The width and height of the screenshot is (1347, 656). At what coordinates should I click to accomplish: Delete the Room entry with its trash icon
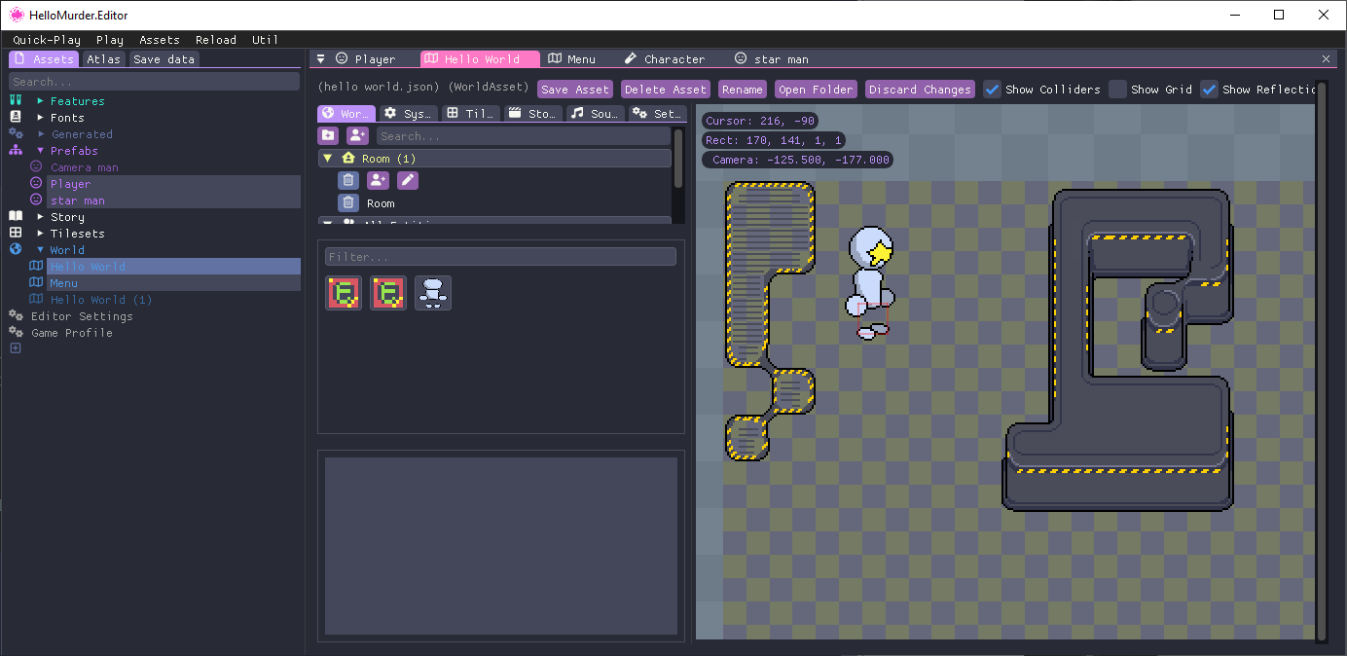[x=348, y=203]
